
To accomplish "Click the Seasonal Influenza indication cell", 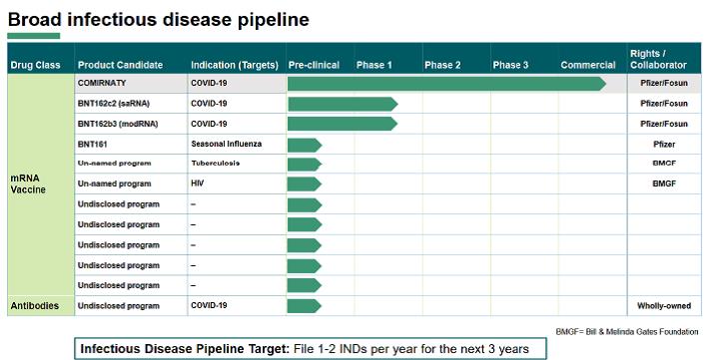I will [227, 144].
